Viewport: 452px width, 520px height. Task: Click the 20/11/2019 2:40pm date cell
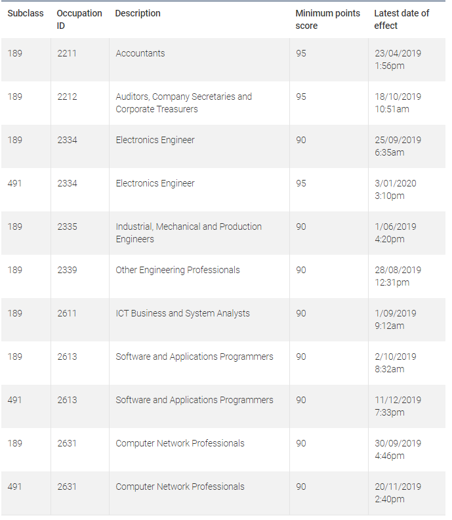point(398,492)
